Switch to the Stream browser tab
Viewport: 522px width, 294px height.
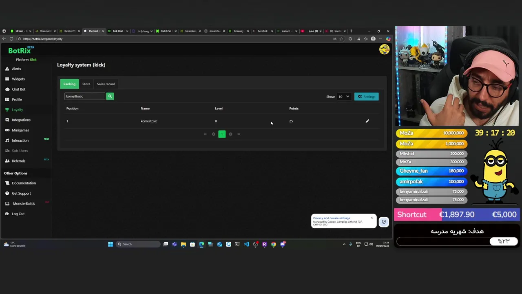tap(20, 31)
